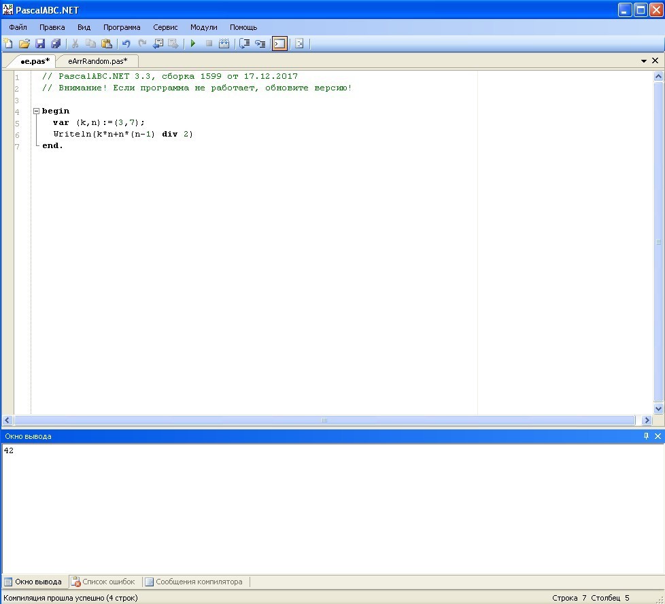
Task: Save the current file with the disk icon
Action: click(x=40, y=43)
